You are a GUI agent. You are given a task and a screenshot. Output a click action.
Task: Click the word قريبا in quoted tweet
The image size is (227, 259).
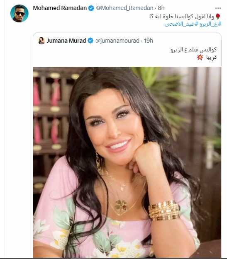(211, 57)
